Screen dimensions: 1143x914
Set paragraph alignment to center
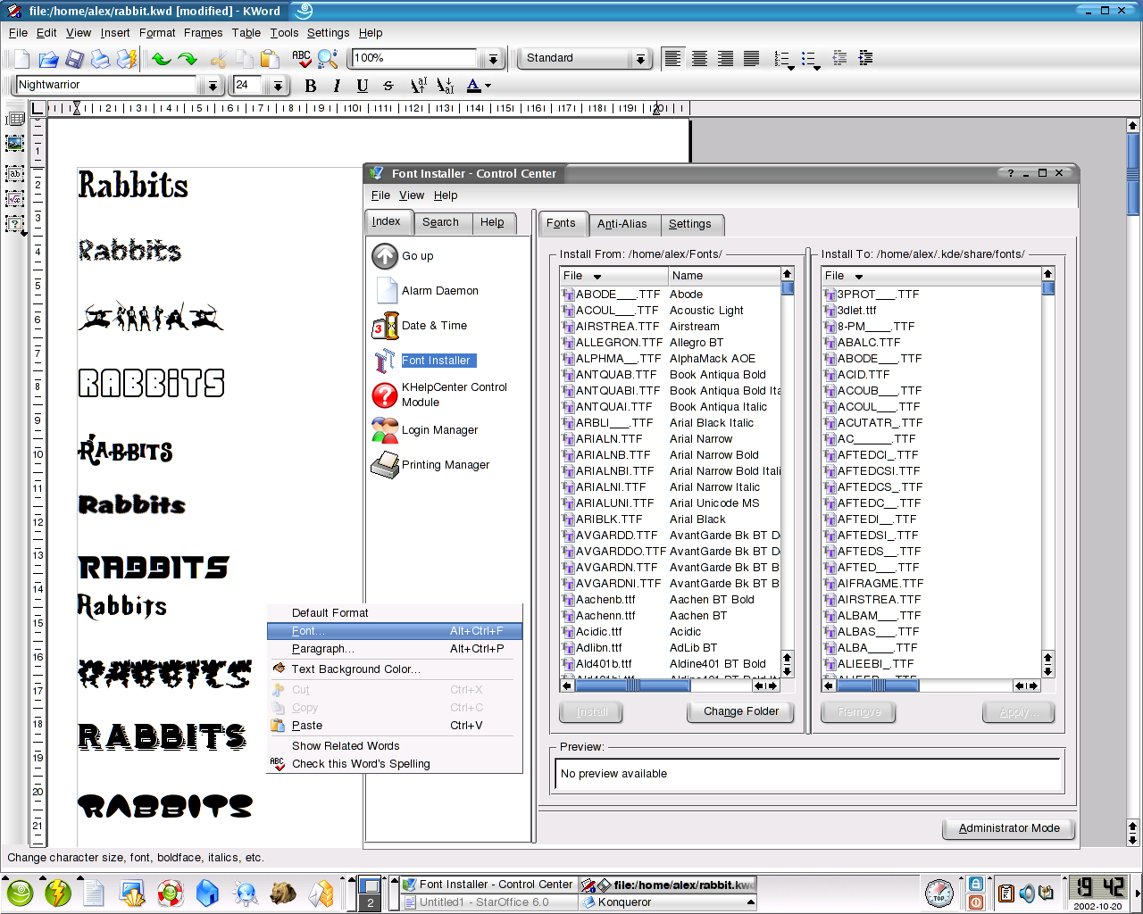tap(699, 58)
